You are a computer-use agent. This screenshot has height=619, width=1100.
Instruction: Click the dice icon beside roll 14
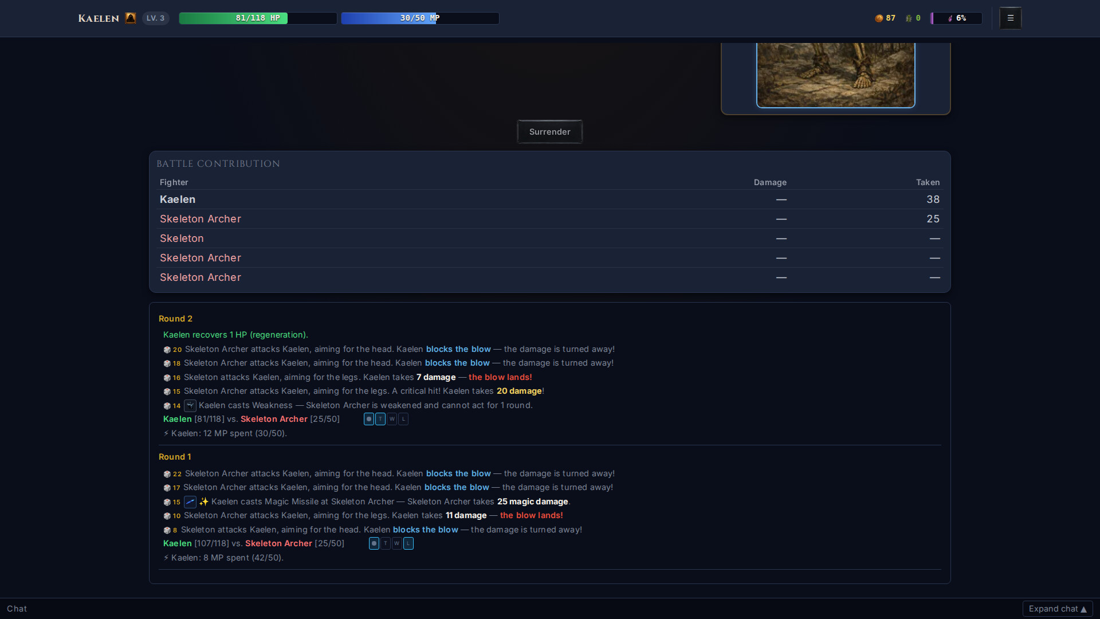pyautogui.click(x=167, y=406)
